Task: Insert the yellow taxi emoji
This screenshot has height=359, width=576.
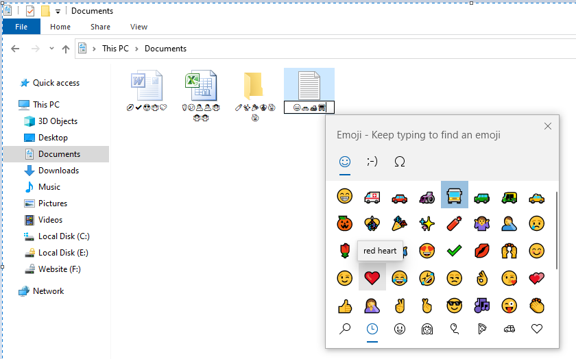Action: click(x=537, y=198)
